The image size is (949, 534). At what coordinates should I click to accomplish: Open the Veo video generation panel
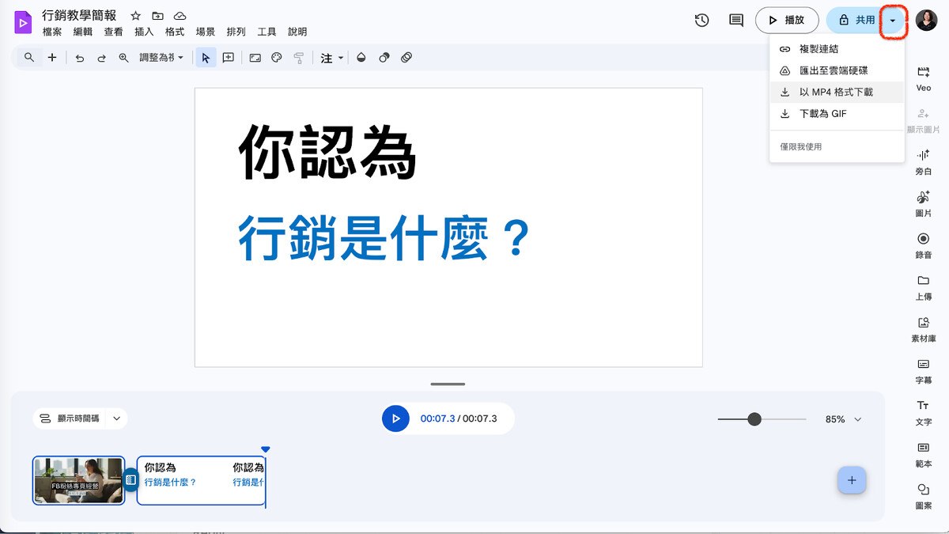tap(923, 78)
